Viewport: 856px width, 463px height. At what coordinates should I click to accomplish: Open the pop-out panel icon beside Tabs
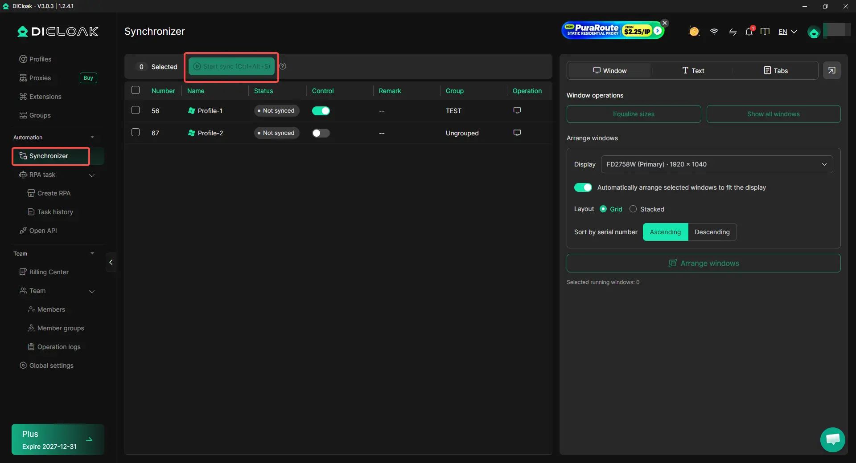(832, 70)
